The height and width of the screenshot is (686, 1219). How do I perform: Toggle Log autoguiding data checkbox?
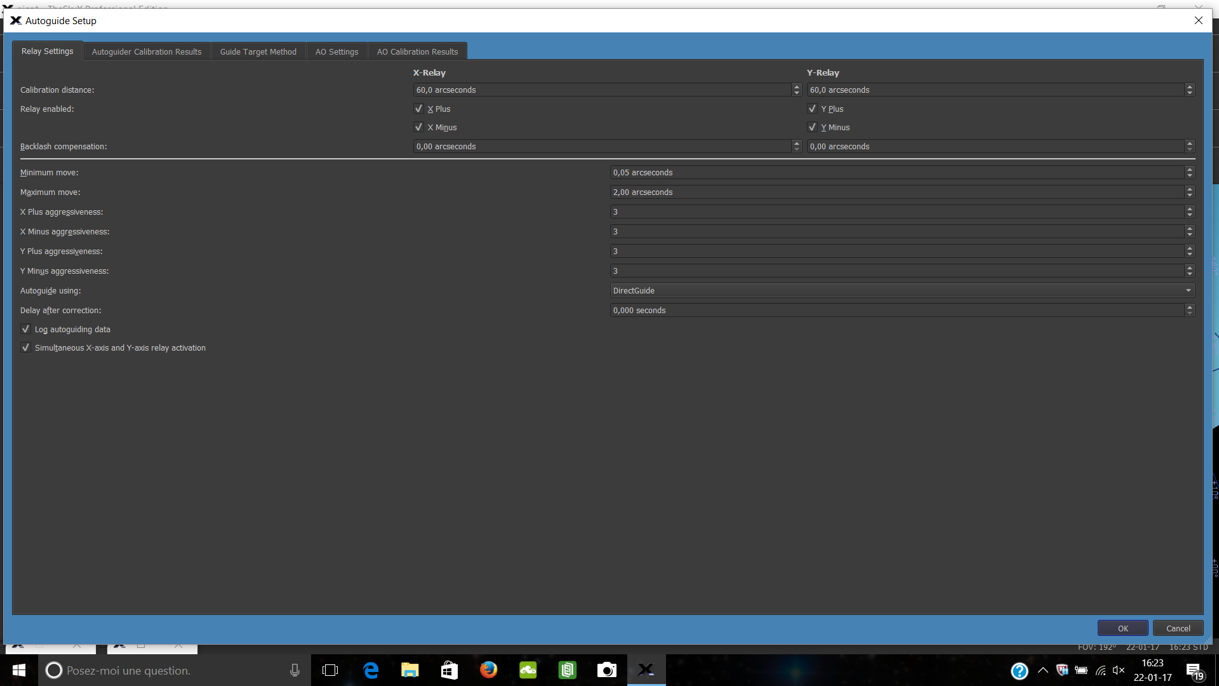(26, 329)
